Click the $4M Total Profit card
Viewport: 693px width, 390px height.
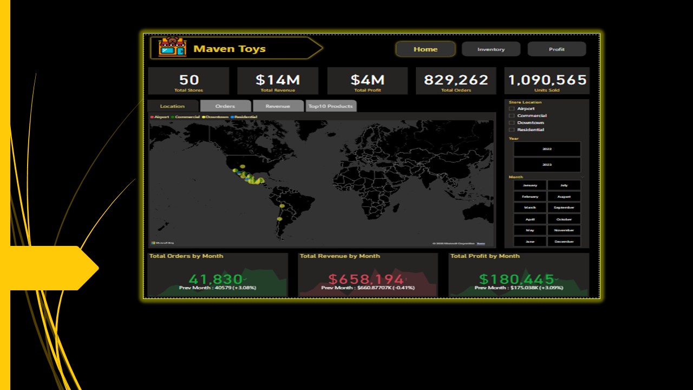[x=367, y=81]
